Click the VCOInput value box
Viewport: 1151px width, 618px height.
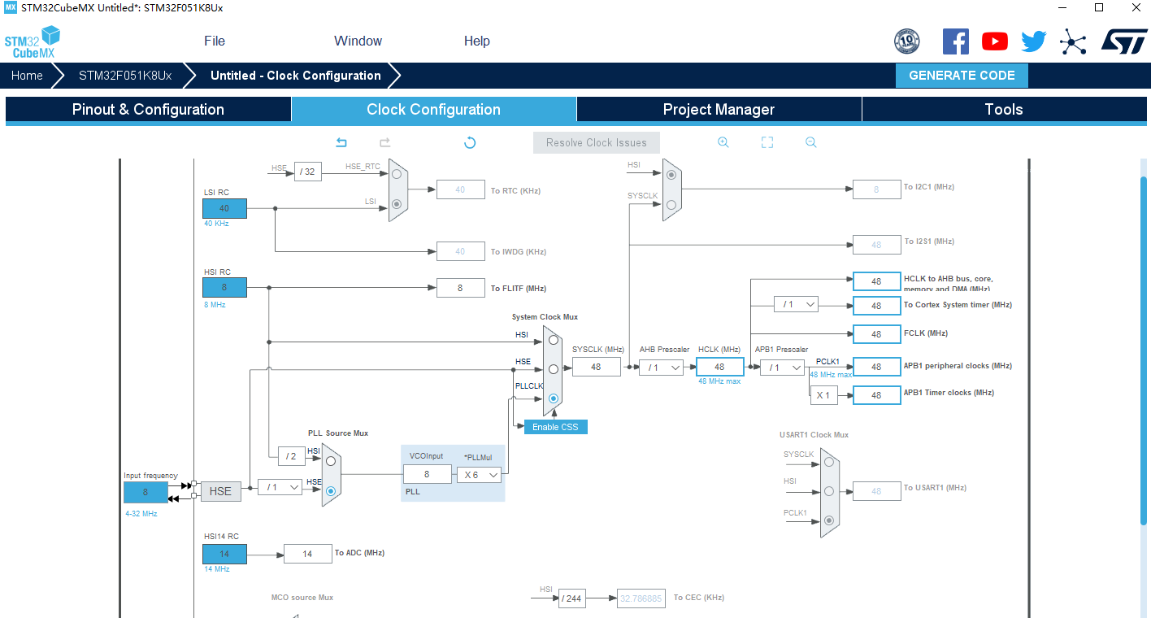click(x=427, y=474)
